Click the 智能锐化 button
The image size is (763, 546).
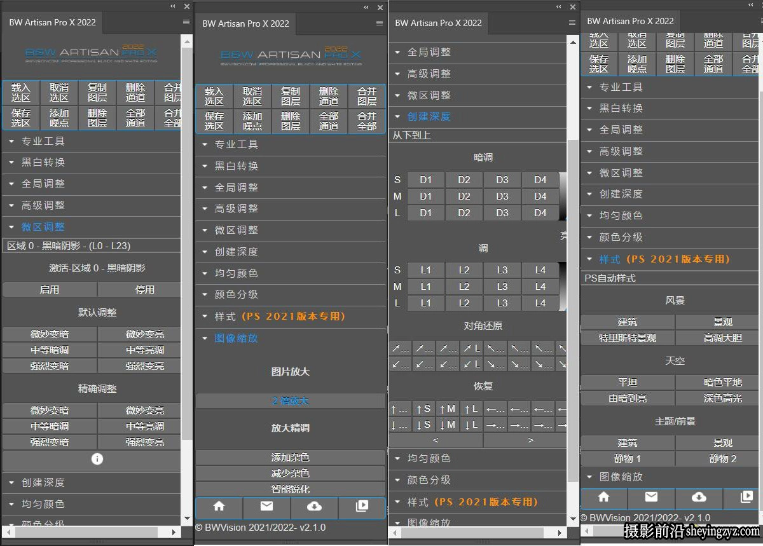tap(291, 489)
